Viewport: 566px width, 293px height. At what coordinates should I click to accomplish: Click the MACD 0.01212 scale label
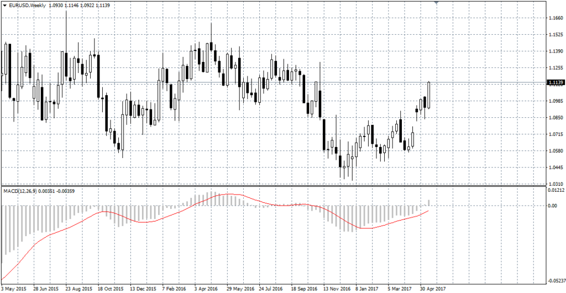coord(554,191)
